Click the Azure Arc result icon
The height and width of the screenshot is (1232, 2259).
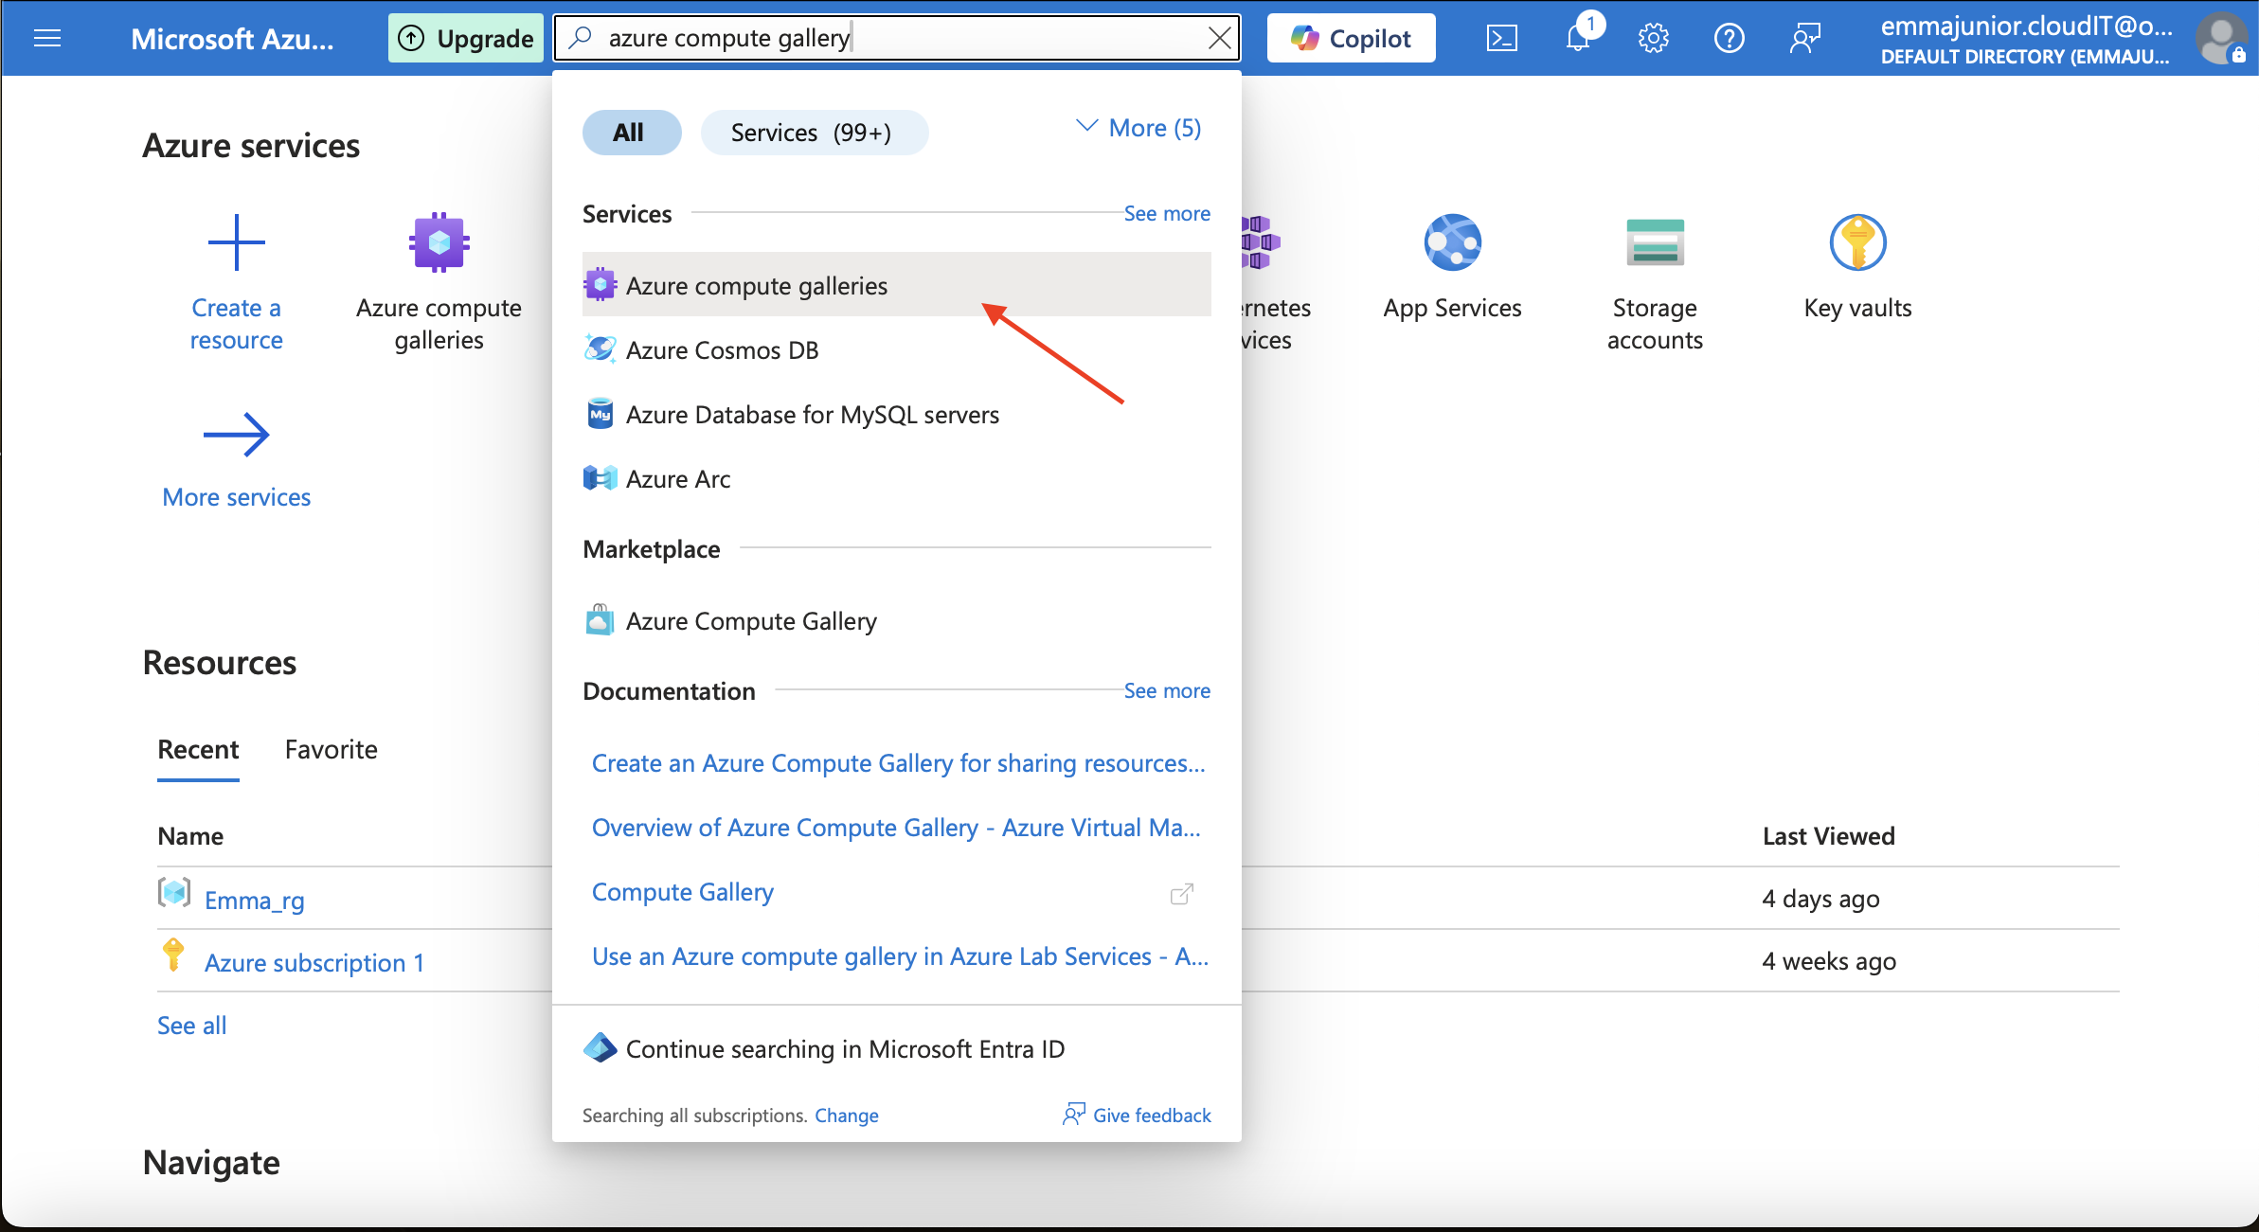(x=600, y=478)
